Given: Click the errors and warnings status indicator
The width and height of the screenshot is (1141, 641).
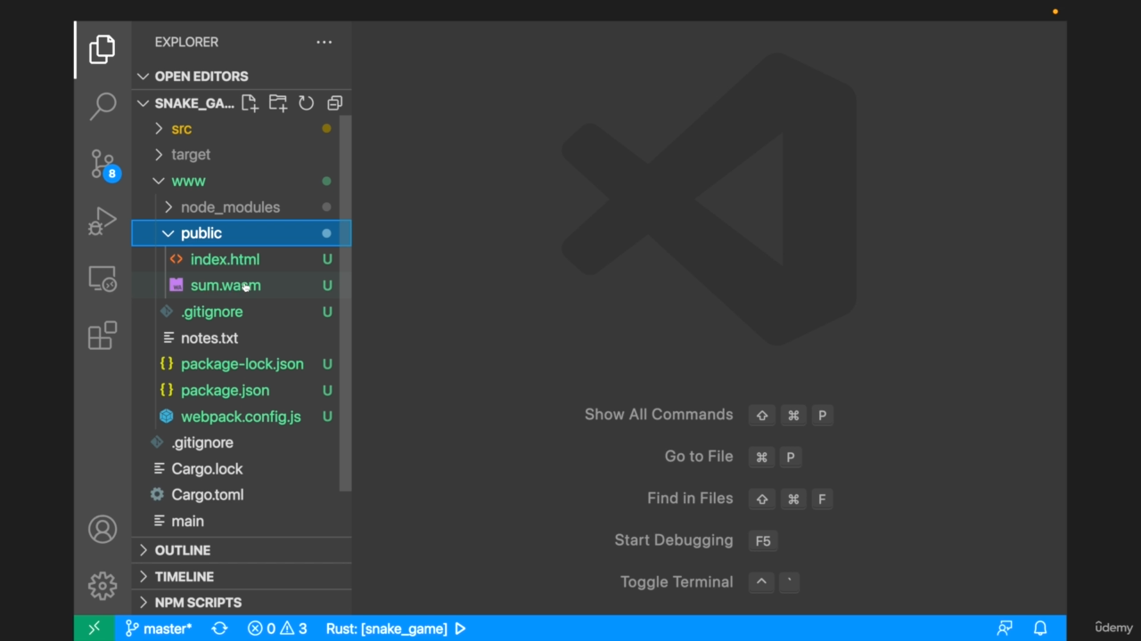Looking at the screenshot, I should coord(277,629).
